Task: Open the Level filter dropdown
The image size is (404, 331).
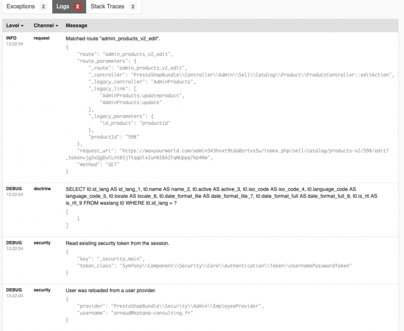Action: coord(15,26)
